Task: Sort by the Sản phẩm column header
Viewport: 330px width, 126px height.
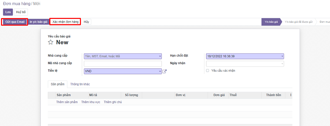Action: [x=72, y=95]
